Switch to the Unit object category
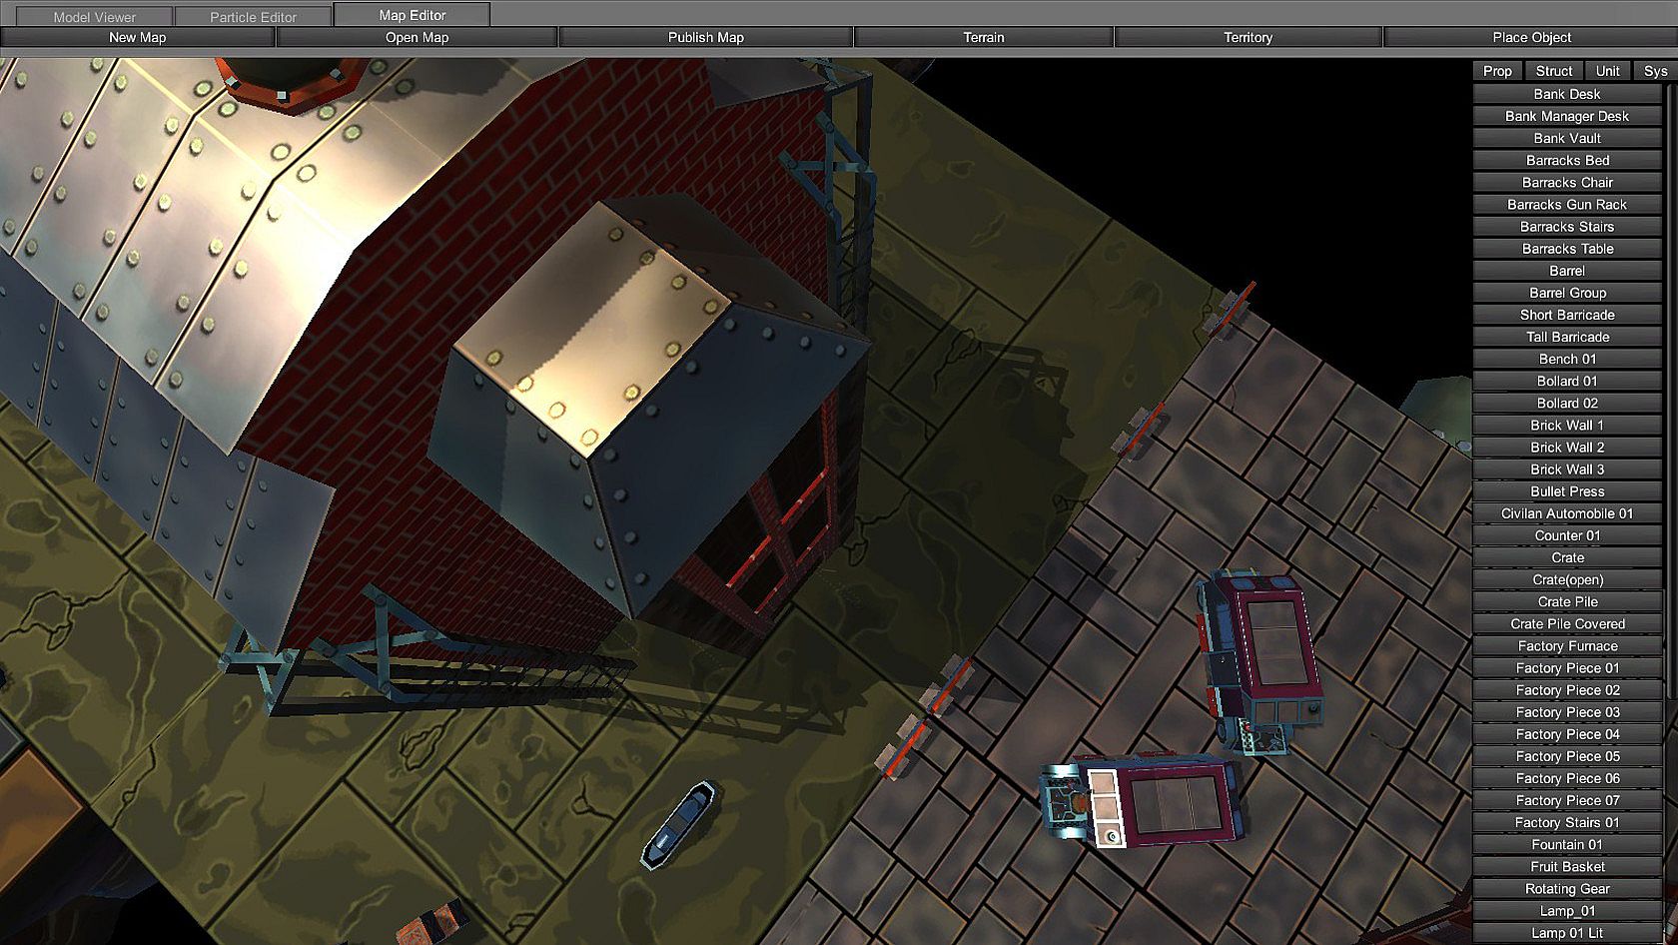The image size is (1678, 945). (1607, 71)
